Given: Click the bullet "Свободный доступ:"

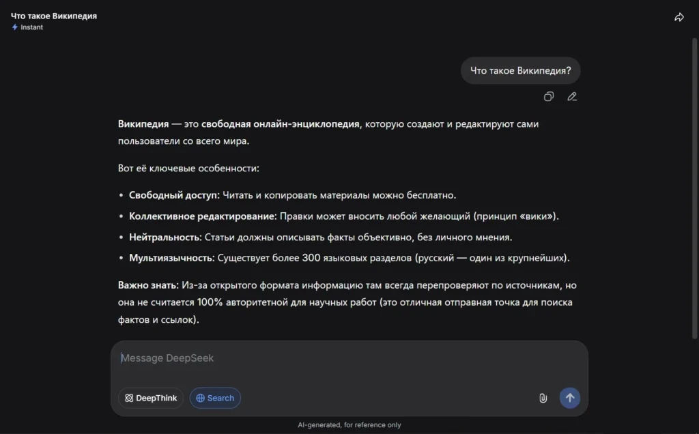Looking at the screenshot, I should coord(174,194).
